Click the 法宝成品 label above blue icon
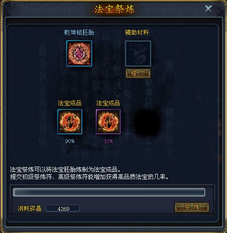This screenshot has height=233, width=227. click(x=70, y=103)
